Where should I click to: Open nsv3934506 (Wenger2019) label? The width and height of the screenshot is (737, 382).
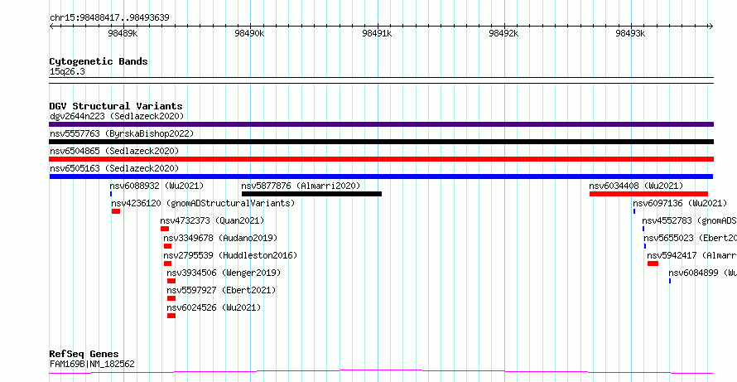point(224,273)
